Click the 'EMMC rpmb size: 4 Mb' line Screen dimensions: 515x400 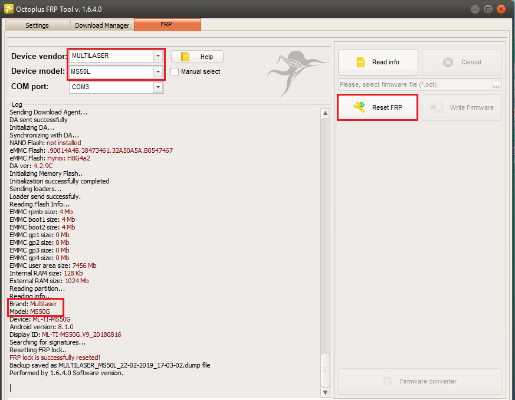click(41, 212)
